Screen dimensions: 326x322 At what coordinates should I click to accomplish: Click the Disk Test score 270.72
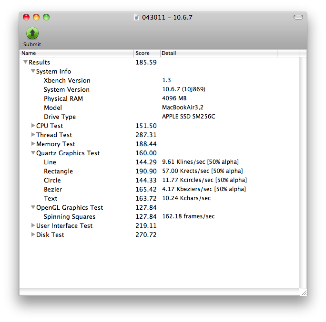click(x=146, y=235)
